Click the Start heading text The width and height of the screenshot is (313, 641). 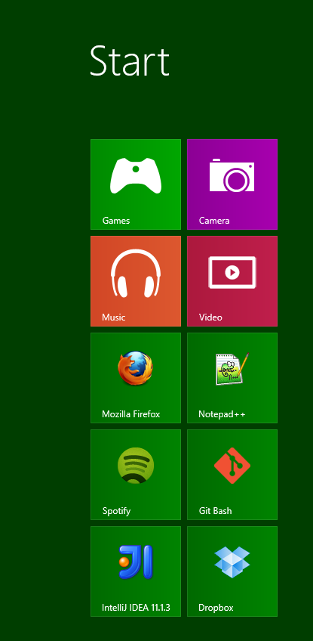pos(130,61)
